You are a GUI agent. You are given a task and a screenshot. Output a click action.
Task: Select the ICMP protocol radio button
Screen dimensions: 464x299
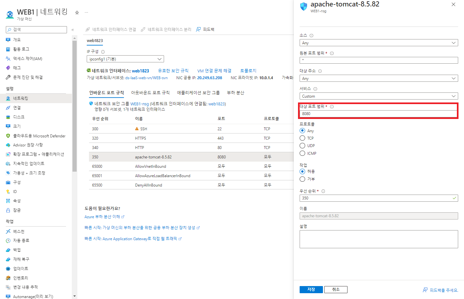pyautogui.click(x=303, y=153)
